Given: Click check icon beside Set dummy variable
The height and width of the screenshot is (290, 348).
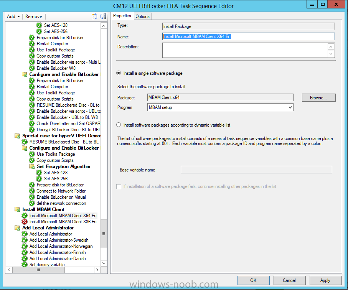Looking at the screenshot, I should [x=25, y=264].
